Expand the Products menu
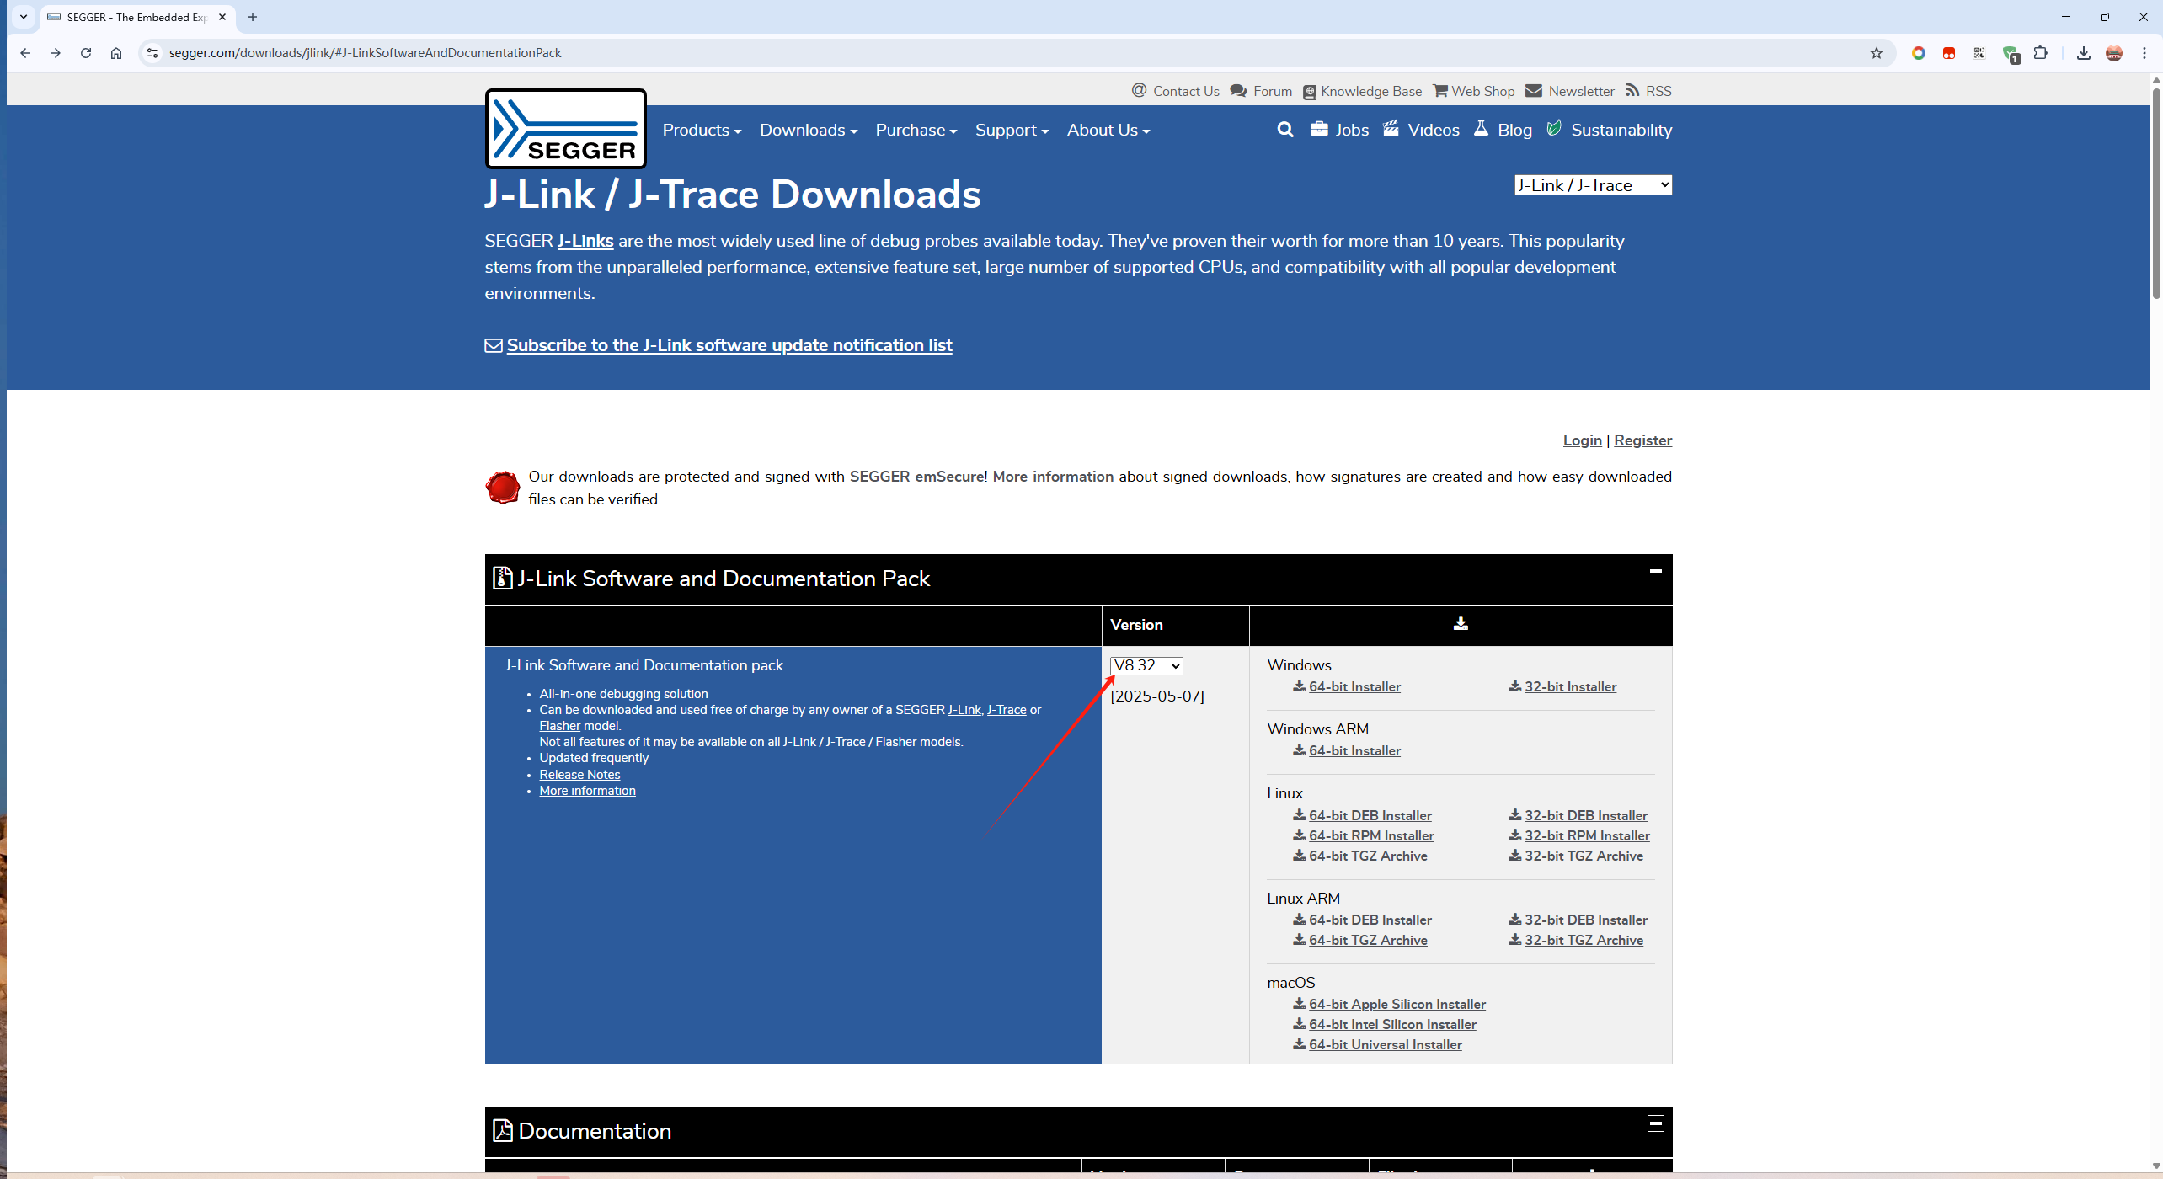 point(701,131)
